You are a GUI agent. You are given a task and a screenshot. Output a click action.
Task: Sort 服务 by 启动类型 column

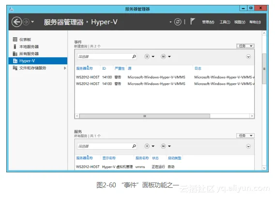(x=174, y=158)
